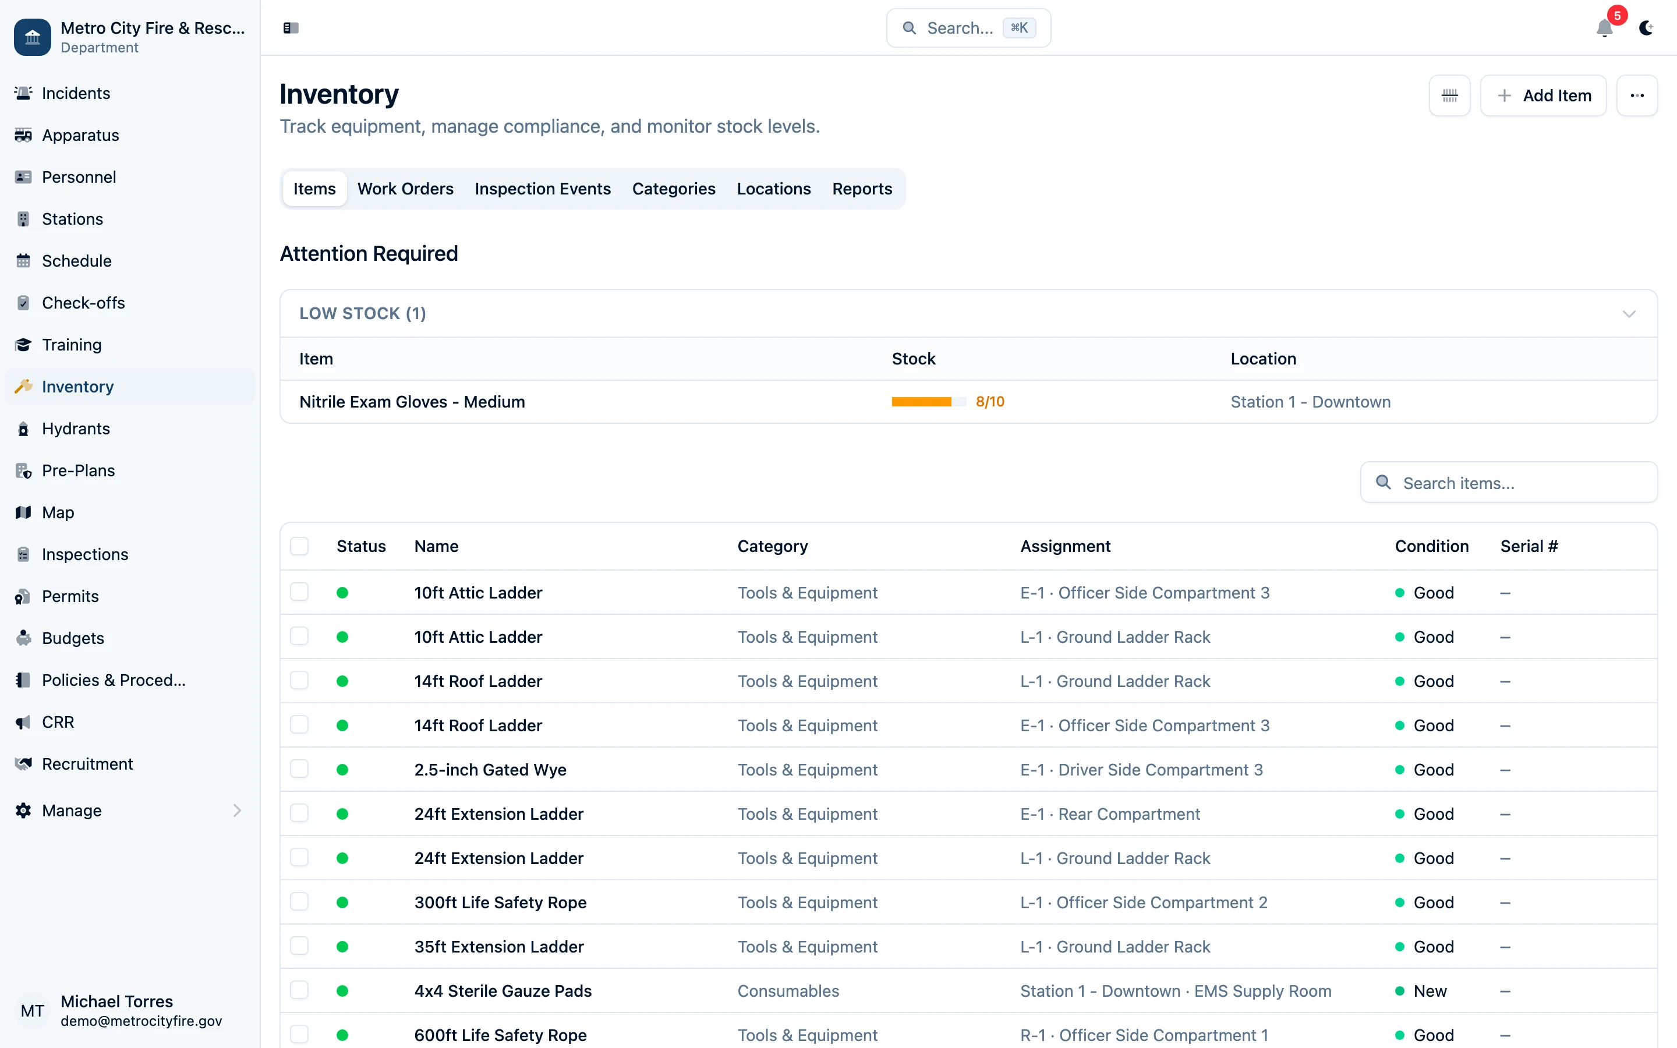Open the Inspection Events tab
1677x1048 pixels.
pos(543,189)
